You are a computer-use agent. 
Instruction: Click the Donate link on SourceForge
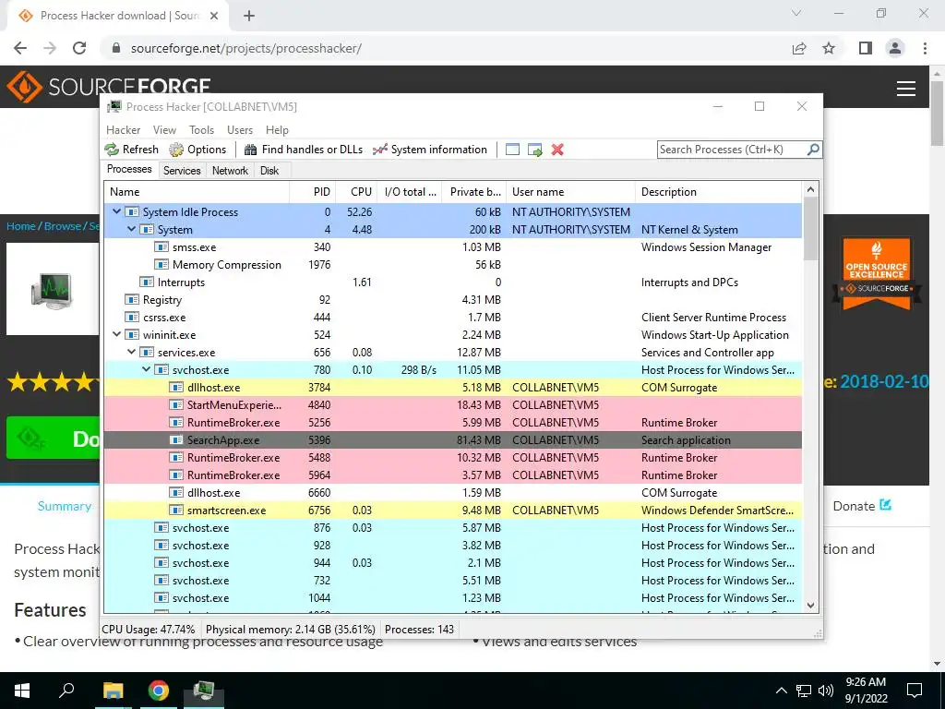pyautogui.click(x=862, y=506)
